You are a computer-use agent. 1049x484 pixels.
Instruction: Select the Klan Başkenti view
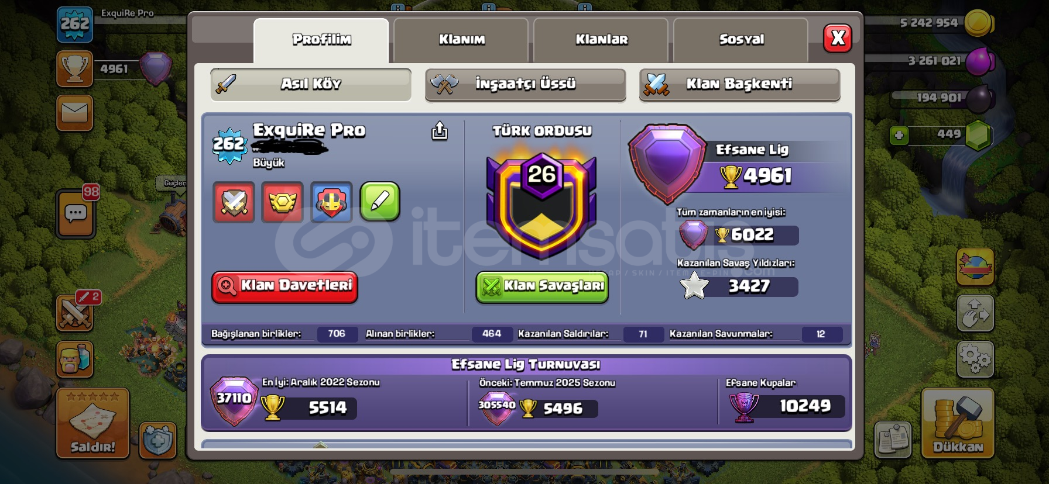coord(740,85)
